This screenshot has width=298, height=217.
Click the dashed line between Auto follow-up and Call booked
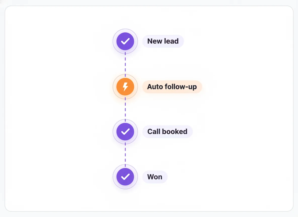point(125,109)
